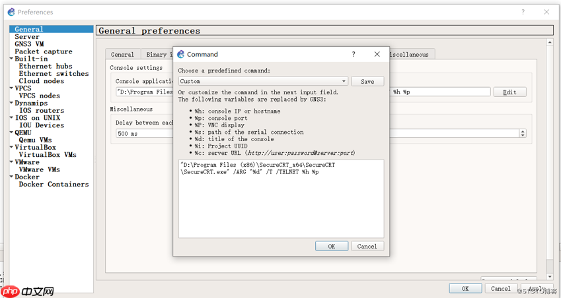Select Docker Containers item
The image size is (561, 298).
click(54, 184)
